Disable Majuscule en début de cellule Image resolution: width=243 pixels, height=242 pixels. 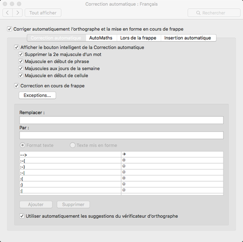[x=21, y=76]
